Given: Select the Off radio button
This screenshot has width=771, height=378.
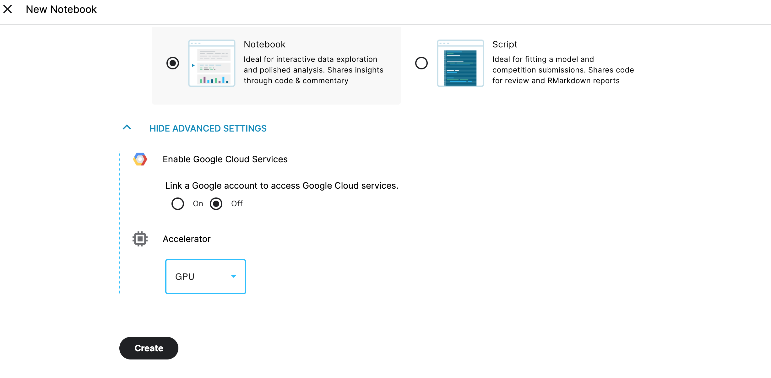Looking at the screenshot, I should pyautogui.click(x=216, y=204).
